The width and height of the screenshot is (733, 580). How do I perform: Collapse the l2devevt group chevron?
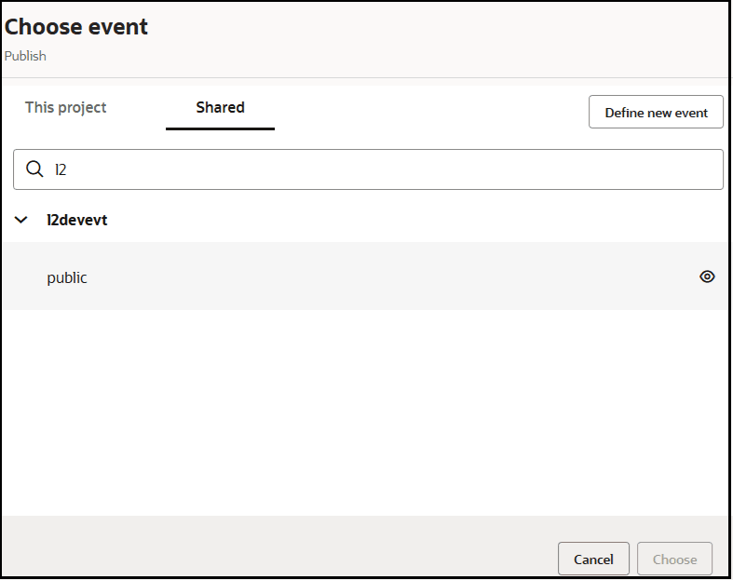21,221
